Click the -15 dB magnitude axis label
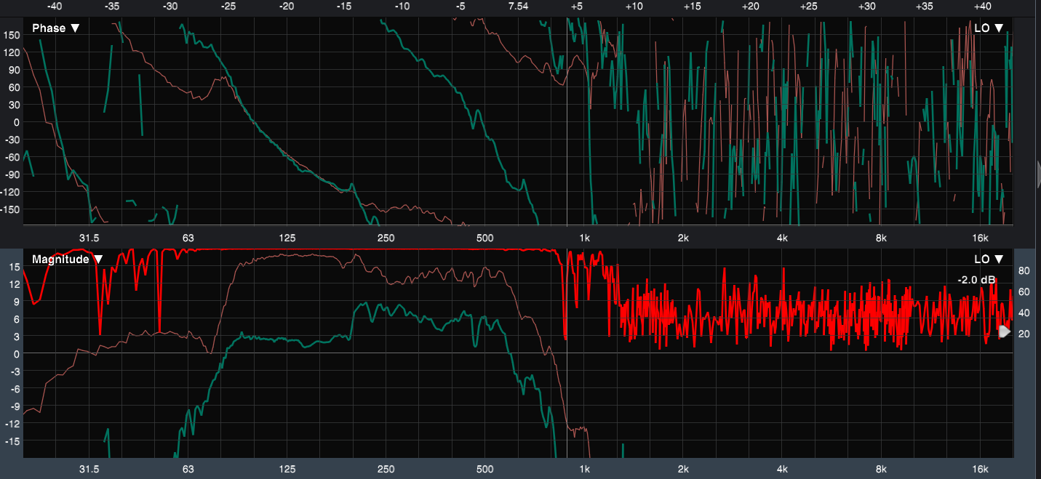Image resolution: width=1041 pixels, height=479 pixels. point(12,441)
